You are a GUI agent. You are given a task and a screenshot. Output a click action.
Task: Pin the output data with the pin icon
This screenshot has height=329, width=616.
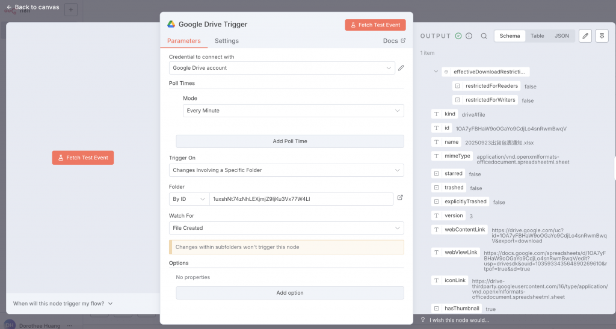[x=602, y=35]
